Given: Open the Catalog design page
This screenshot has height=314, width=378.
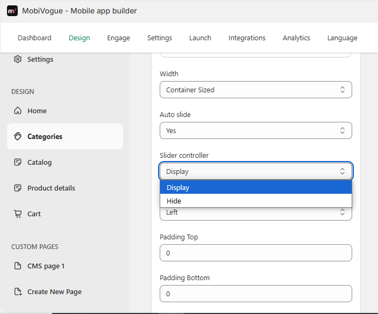Looking at the screenshot, I should click(39, 163).
